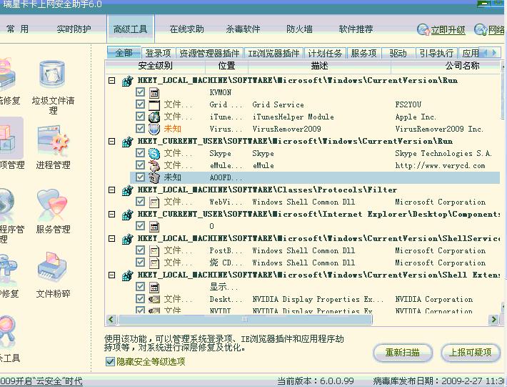Click the globe icon beside 网络
Image resolution: width=507 pixels, height=387 pixels.
[481, 30]
